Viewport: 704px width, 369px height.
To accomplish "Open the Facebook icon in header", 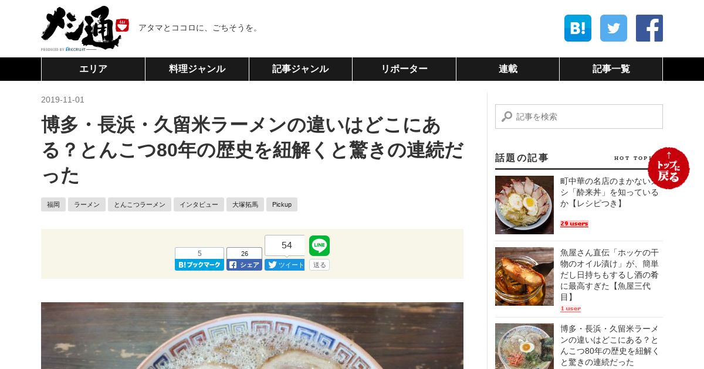I will click(649, 28).
